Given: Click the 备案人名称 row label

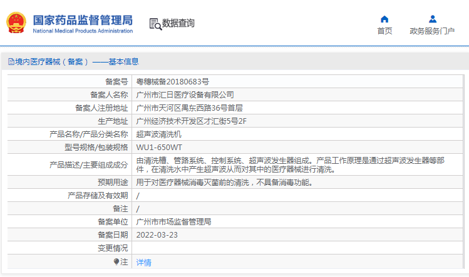Looking at the screenshot, I should (x=109, y=94).
